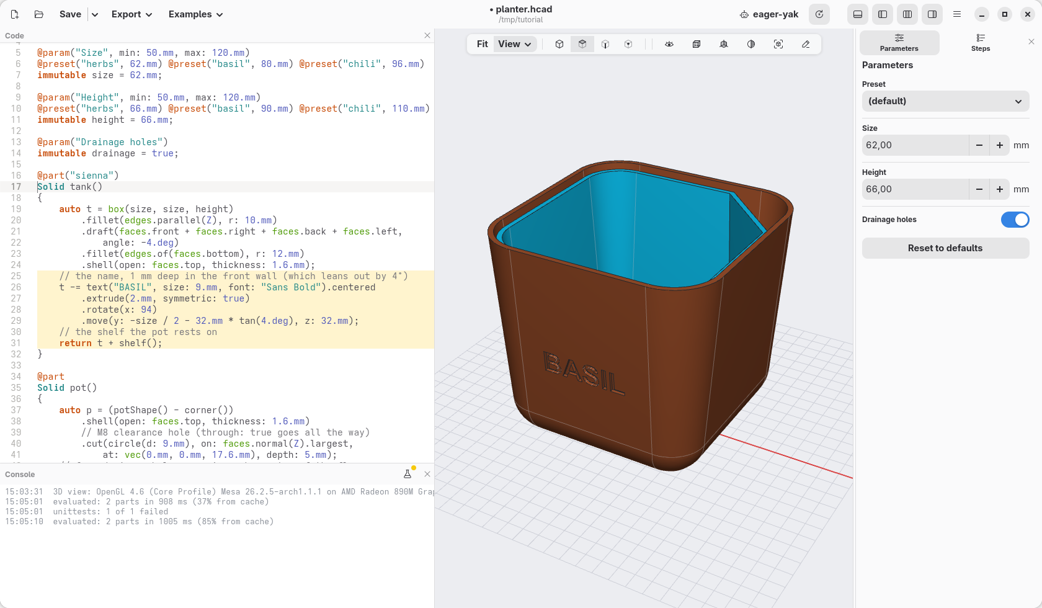This screenshot has height=608, width=1042.
Task: Select the cube view with center dot
Action: [x=628, y=44]
